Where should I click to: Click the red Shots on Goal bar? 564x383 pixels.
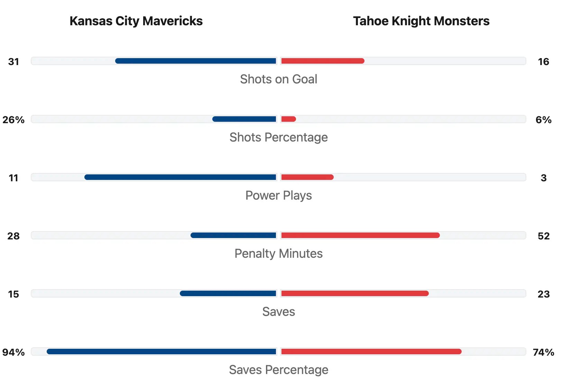(323, 61)
